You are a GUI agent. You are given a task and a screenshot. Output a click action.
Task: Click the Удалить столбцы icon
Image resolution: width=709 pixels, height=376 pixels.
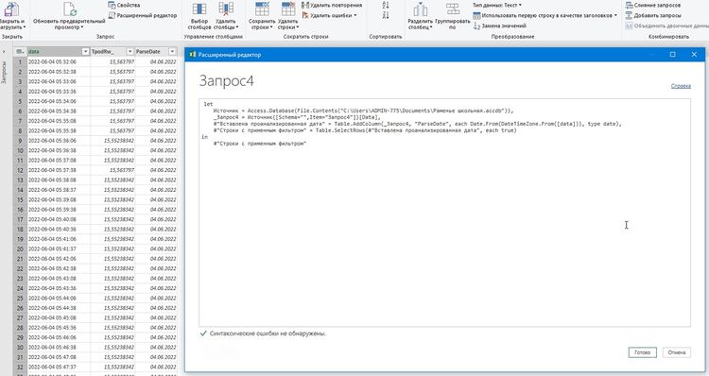point(226,9)
